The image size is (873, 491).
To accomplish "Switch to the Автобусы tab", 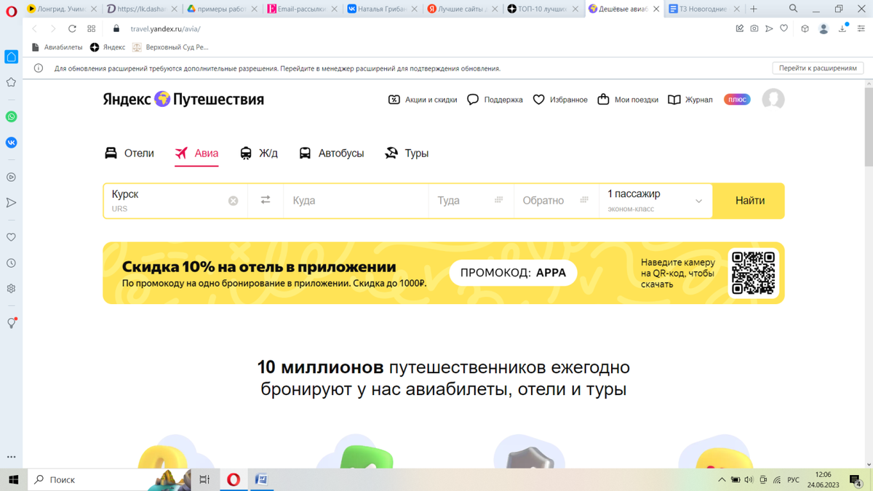I will point(331,153).
